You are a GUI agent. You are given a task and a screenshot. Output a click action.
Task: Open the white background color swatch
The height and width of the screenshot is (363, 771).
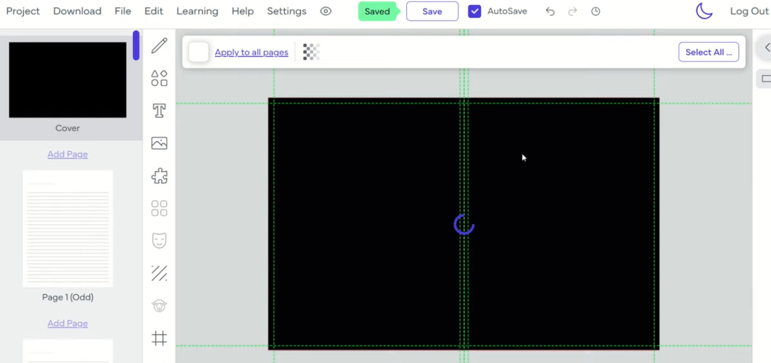click(198, 52)
